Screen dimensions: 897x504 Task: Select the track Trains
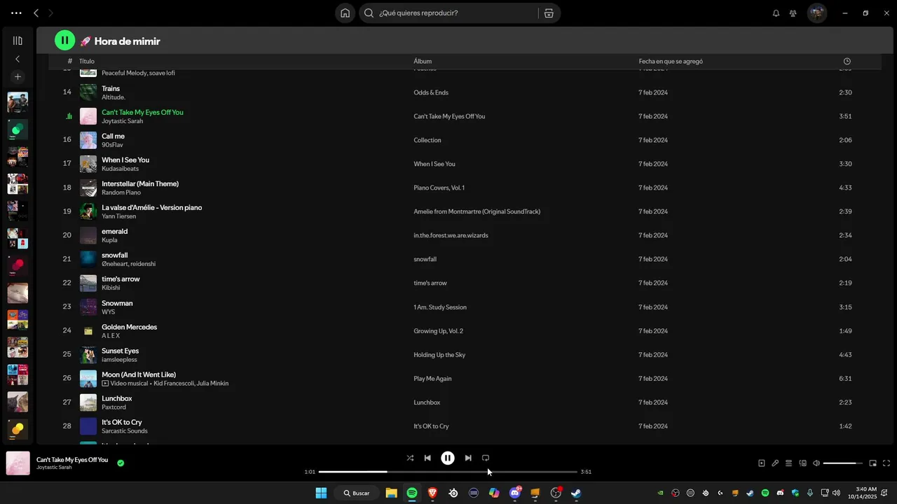[111, 89]
